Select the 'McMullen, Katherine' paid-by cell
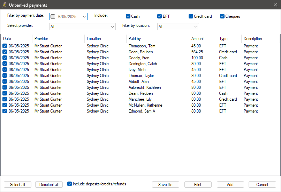This screenshot has height=192, width=281. tap(145, 105)
